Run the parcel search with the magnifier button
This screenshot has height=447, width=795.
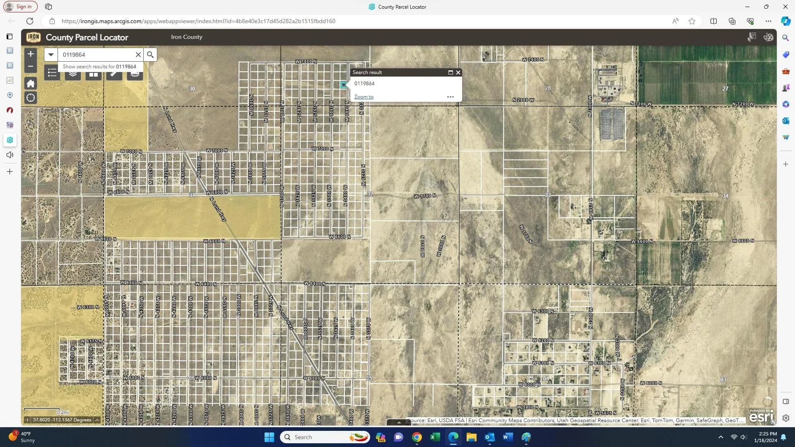pos(150,55)
